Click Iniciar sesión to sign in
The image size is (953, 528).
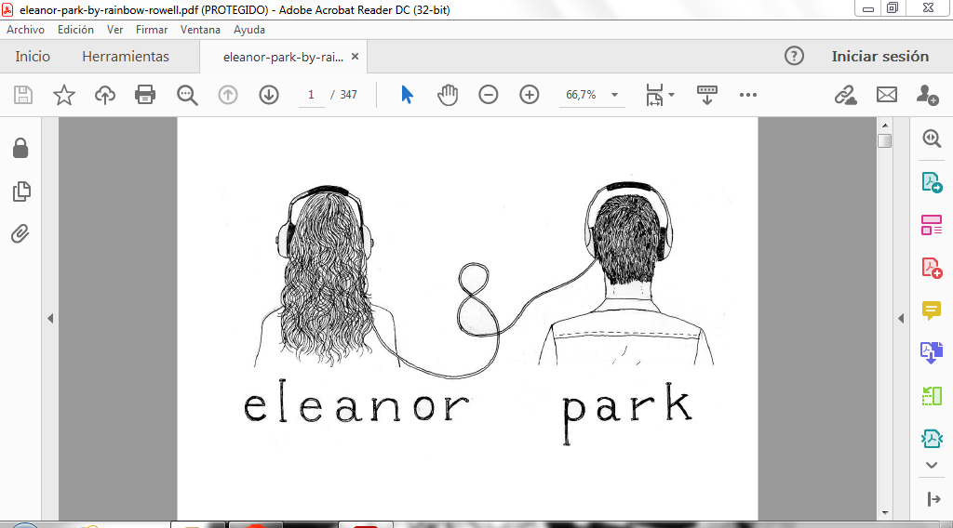[x=880, y=56]
